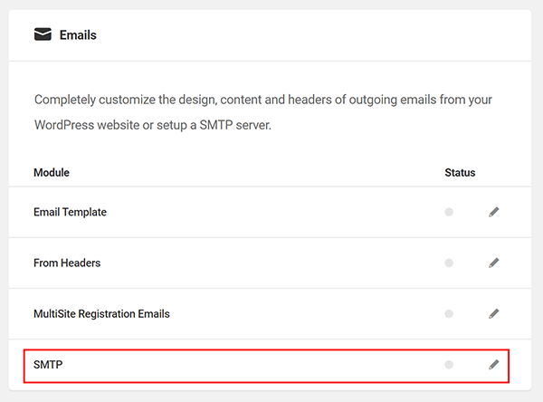Toggle the Email Template status indicator
Viewport: 543px width, 402px height.
[449, 212]
